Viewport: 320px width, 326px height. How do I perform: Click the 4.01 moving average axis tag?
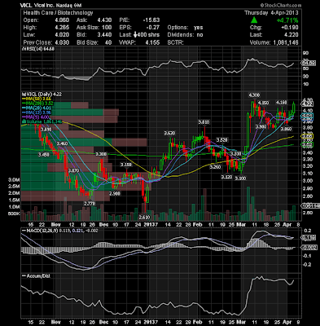308,117
